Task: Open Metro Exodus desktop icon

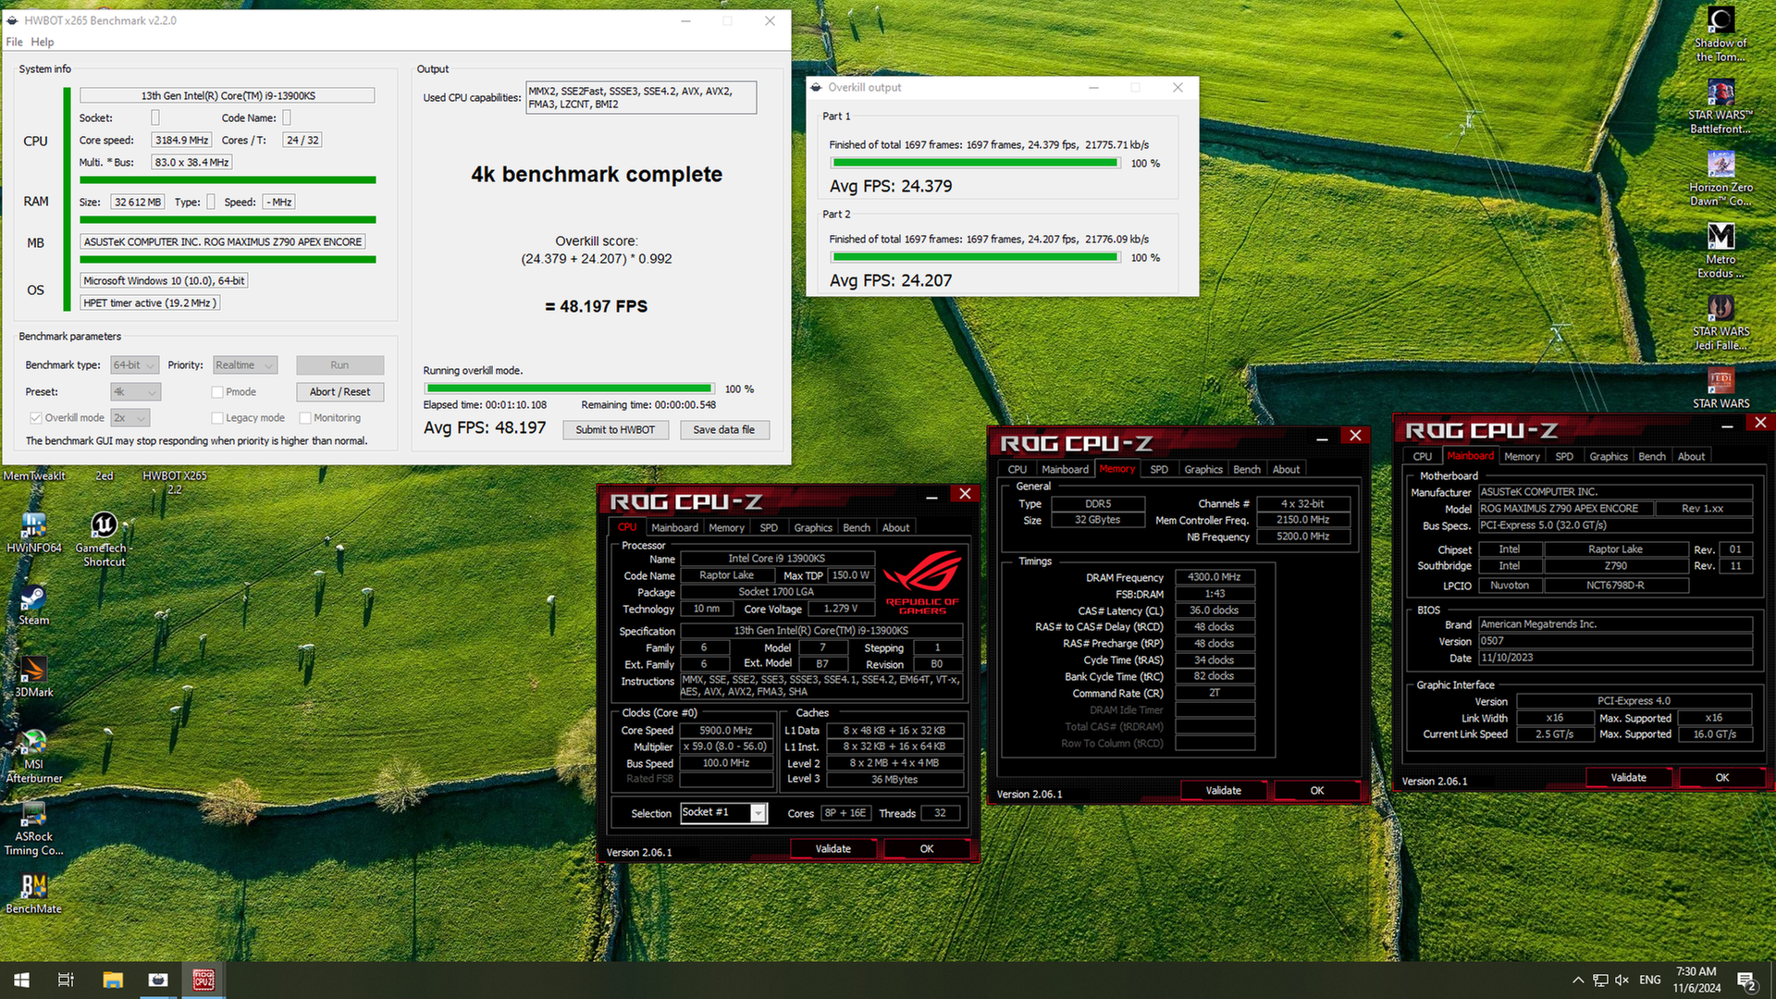Action: tap(1720, 252)
